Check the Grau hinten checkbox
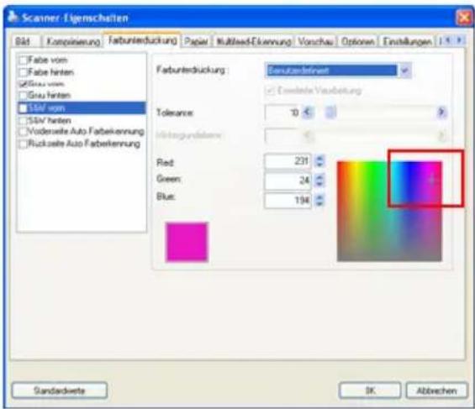Image resolution: width=475 pixels, height=409 pixels. coord(23,95)
